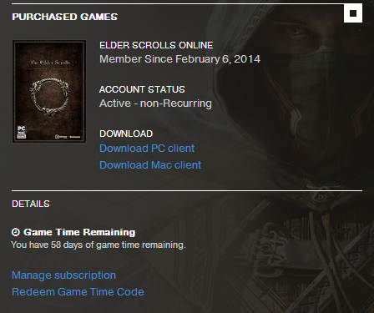
Task: Click the PC platform badge on the box art
Action: pos(22,132)
